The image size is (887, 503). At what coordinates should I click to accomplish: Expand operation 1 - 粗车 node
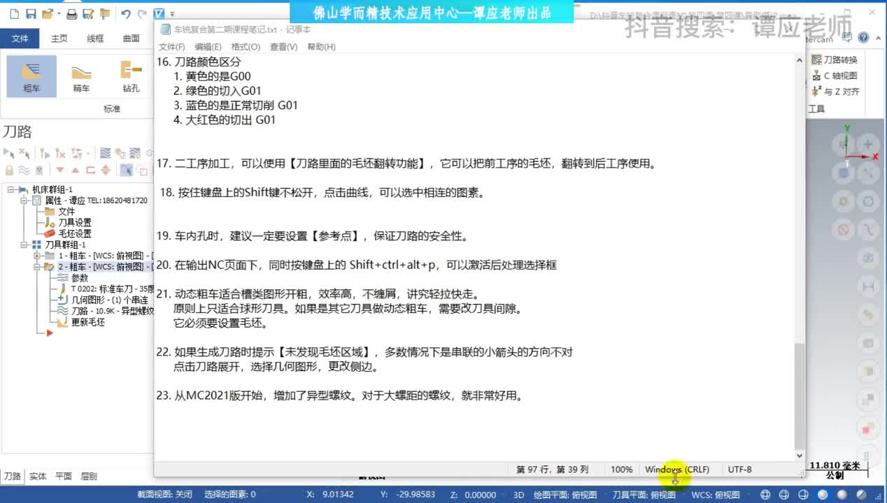point(36,256)
